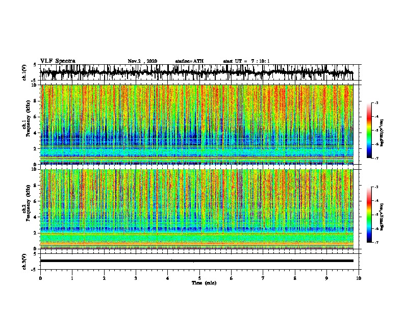Select the date text "Nov.2 , 2020"
This screenshot has width=404, height=312.
142,61
